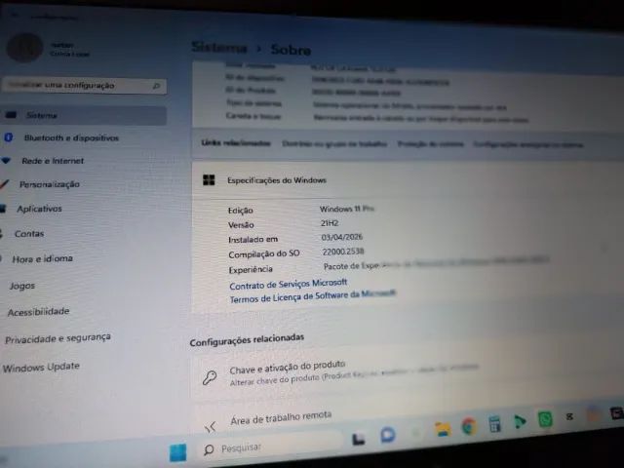Open Privacidade e segurança settings
The height and width of the screenshot is (468, 624).
tap(58, 338)
